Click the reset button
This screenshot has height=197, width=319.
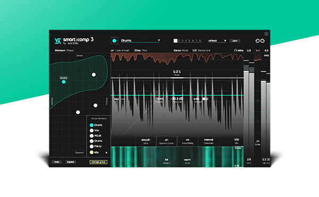[57, 162]
